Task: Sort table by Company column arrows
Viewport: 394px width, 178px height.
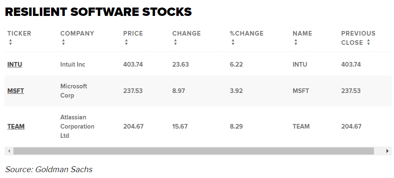Action: (63, 42)
